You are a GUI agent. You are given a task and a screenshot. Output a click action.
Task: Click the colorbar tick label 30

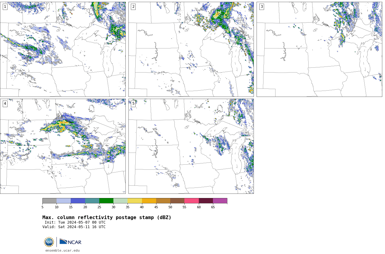pos(113,207)
